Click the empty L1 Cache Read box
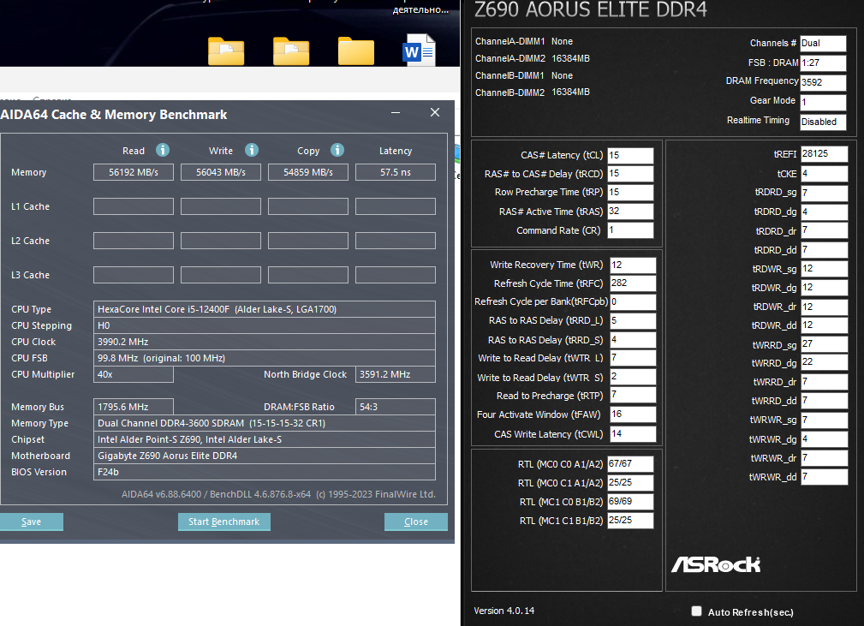 134,206
